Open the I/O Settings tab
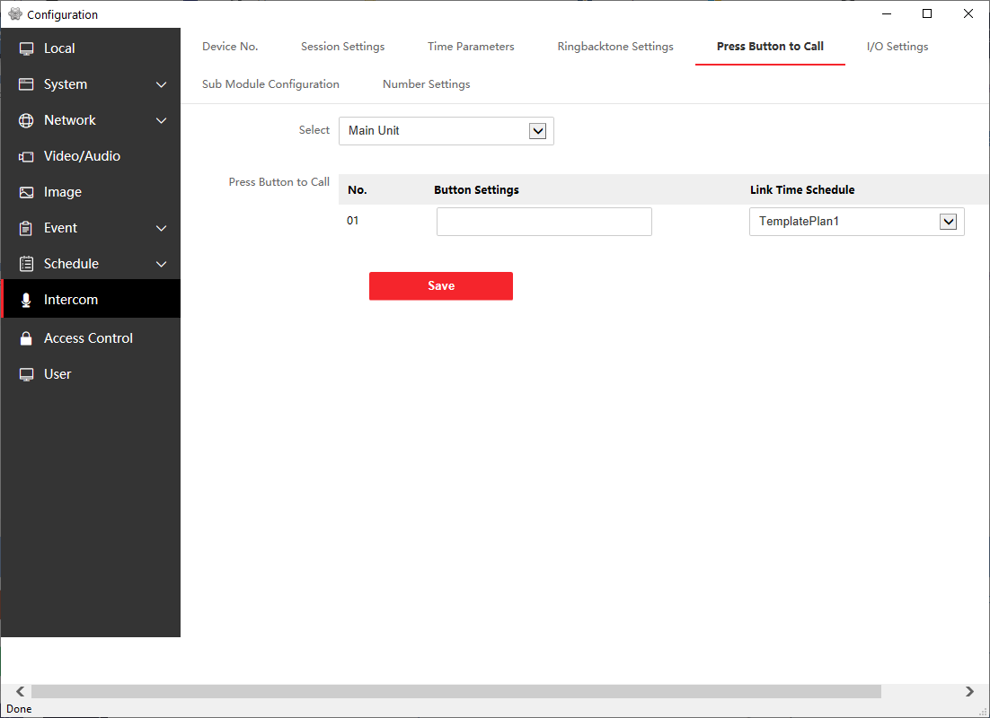990x718 pixels. coord(897,47)
